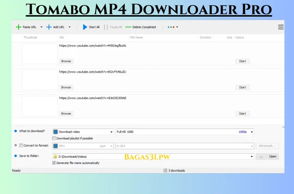The width and height of the screenshot is (294, 194).
Task: Click the green Delete Completed minus icon
Action: click(x=128, y=27)
